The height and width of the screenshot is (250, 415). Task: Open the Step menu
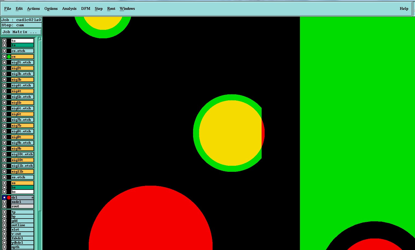click(x=99, y=8)
